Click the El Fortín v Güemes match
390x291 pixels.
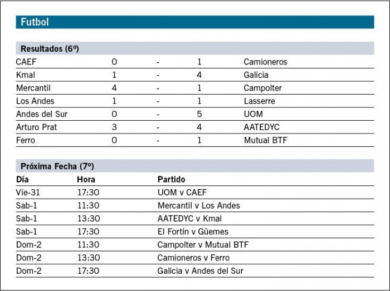tap(193, 231)
